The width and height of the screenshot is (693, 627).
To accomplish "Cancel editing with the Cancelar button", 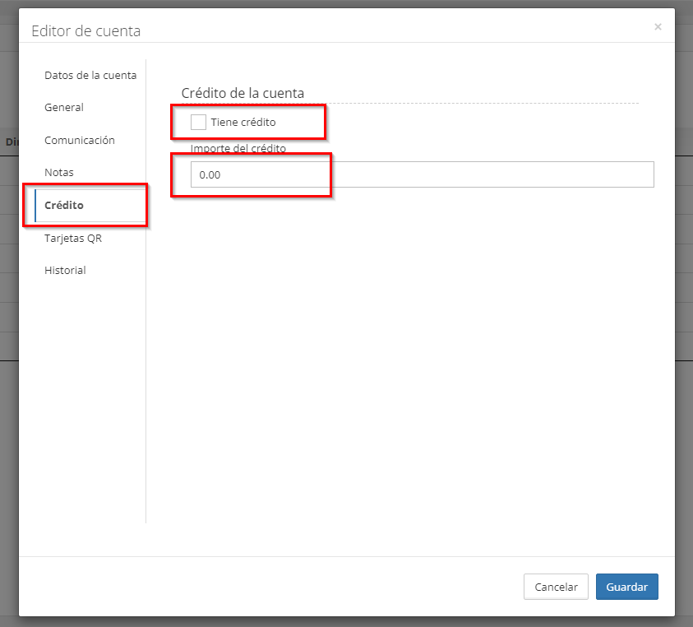I will pyautogui.click(x=556, y=587).
